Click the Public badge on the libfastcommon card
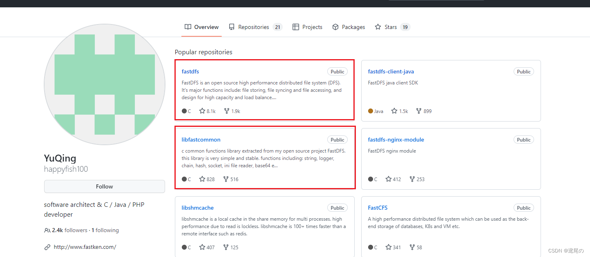590x257 pixels. coord(337,140)
